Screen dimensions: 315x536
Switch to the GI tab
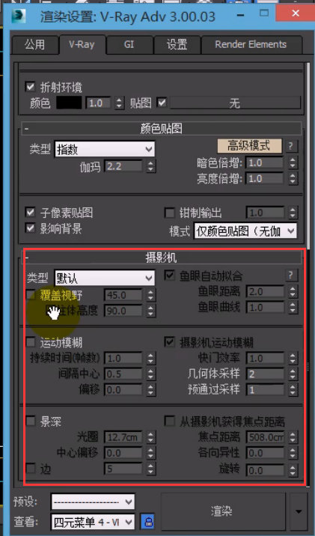129,45
